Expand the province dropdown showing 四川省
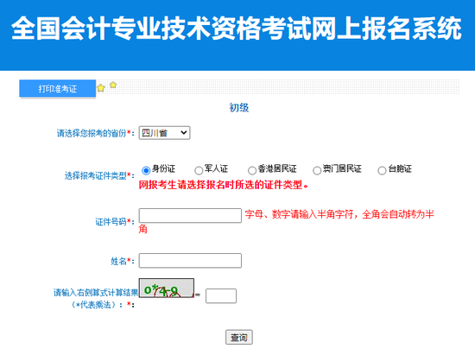The width and height of the screenshot is (475, 349). click(x=164, y=133)
